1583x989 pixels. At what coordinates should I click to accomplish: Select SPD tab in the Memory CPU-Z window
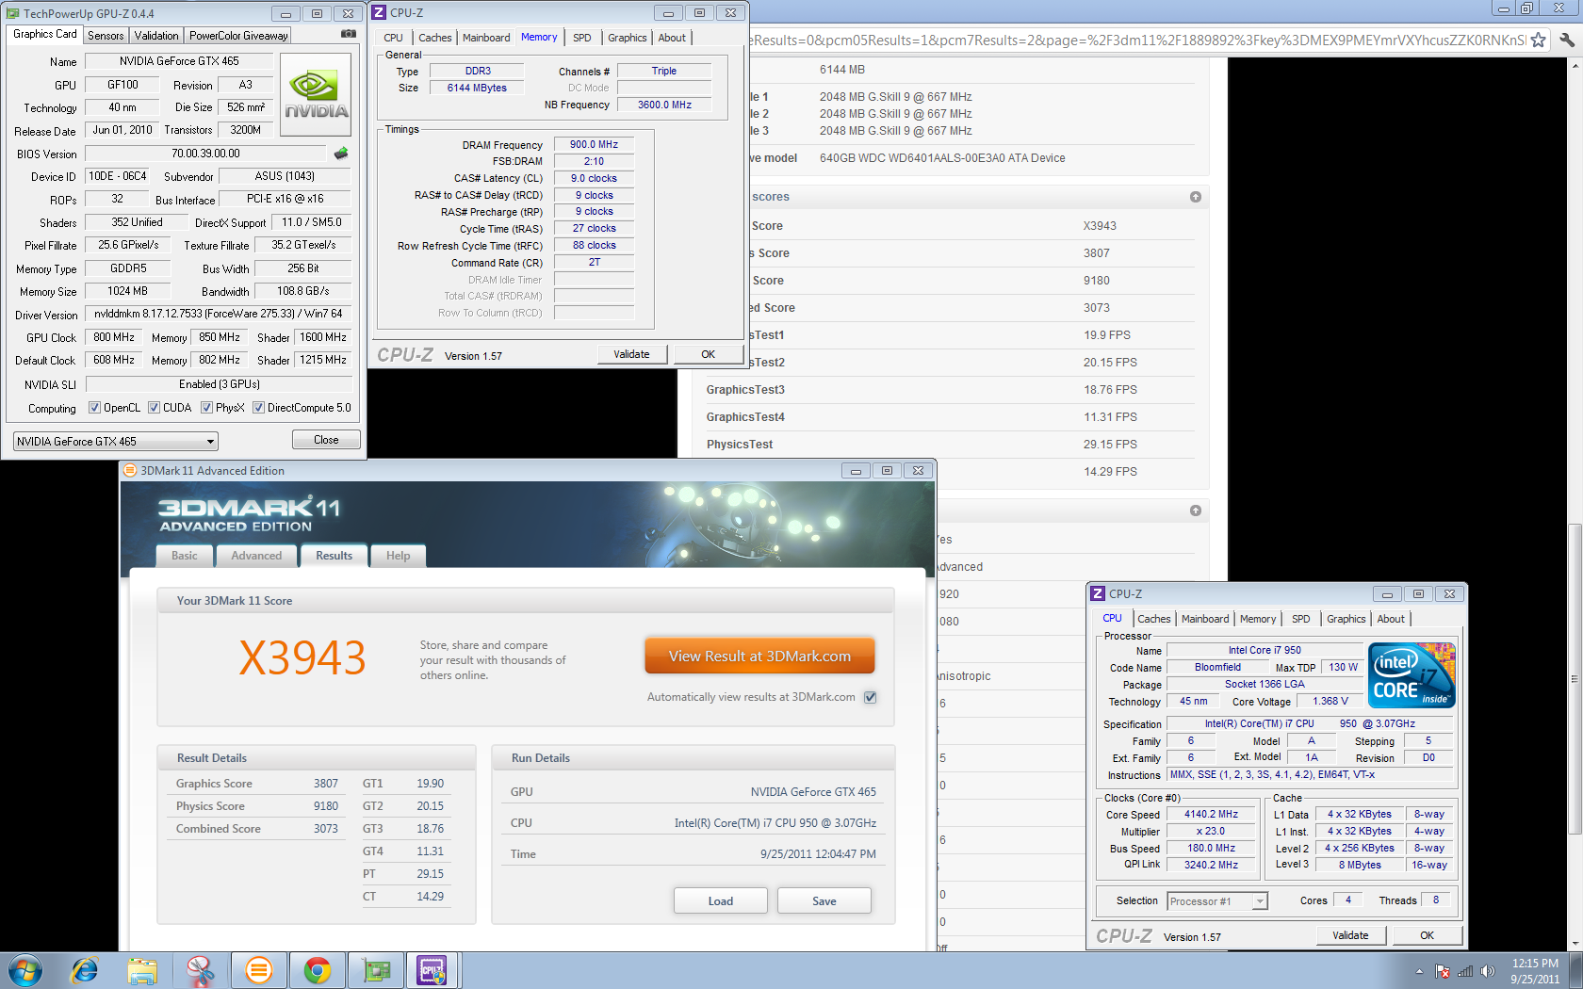(x=582, y=38)
